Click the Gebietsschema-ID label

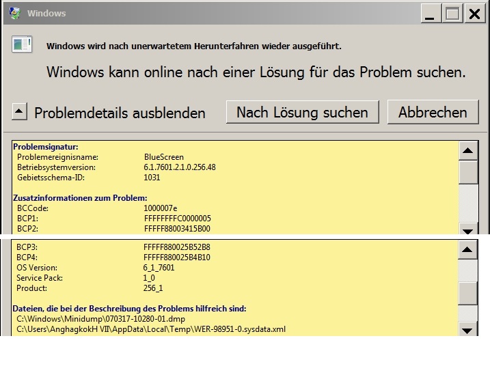51,178
